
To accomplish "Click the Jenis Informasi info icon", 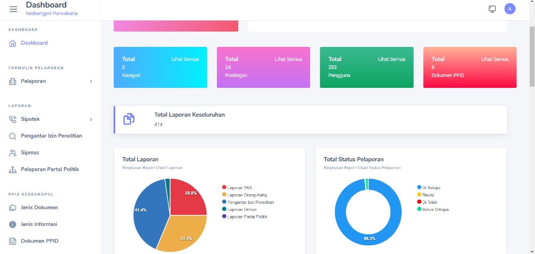I will coord(13,224).
